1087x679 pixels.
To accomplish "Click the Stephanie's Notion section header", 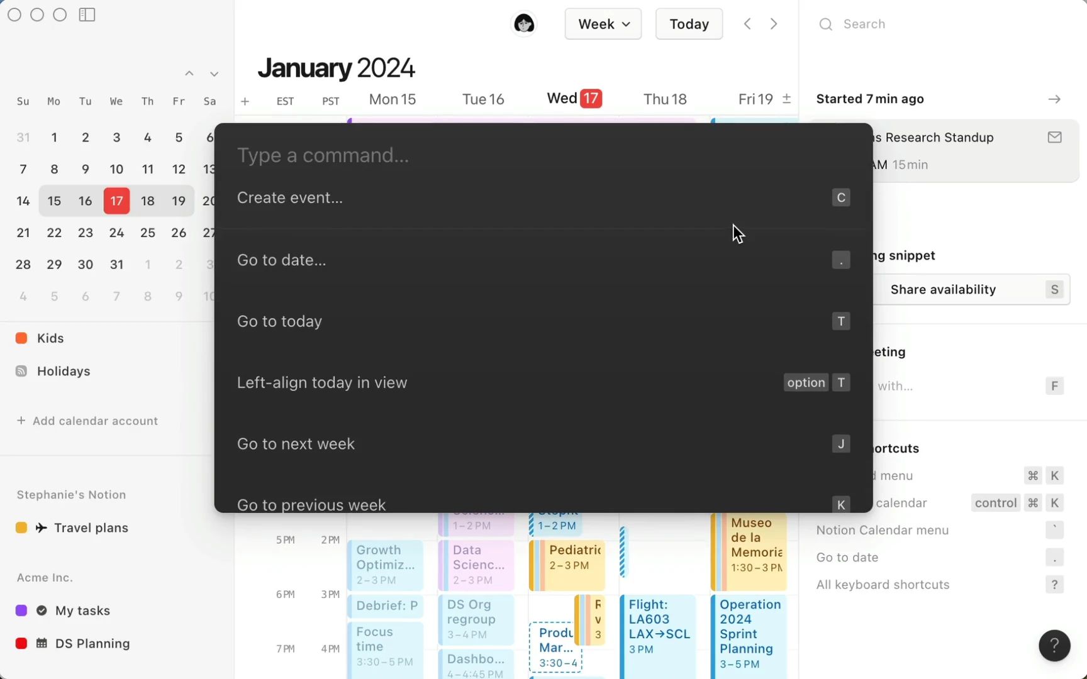I will 72,495.
